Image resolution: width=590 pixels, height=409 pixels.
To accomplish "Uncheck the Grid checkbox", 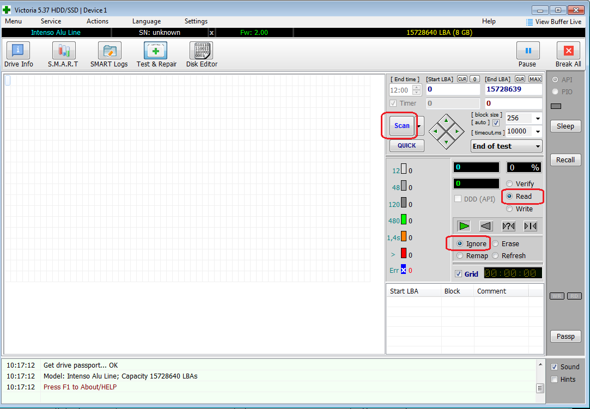I will (458, 274).
